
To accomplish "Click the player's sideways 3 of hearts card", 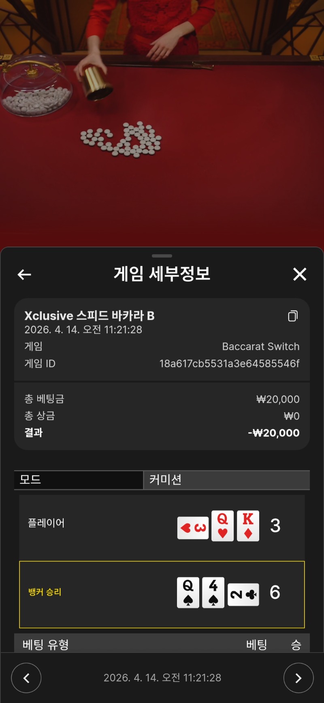I will tap(193, 528).
